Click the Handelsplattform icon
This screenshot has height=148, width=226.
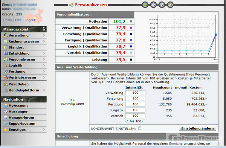point(6,90)
